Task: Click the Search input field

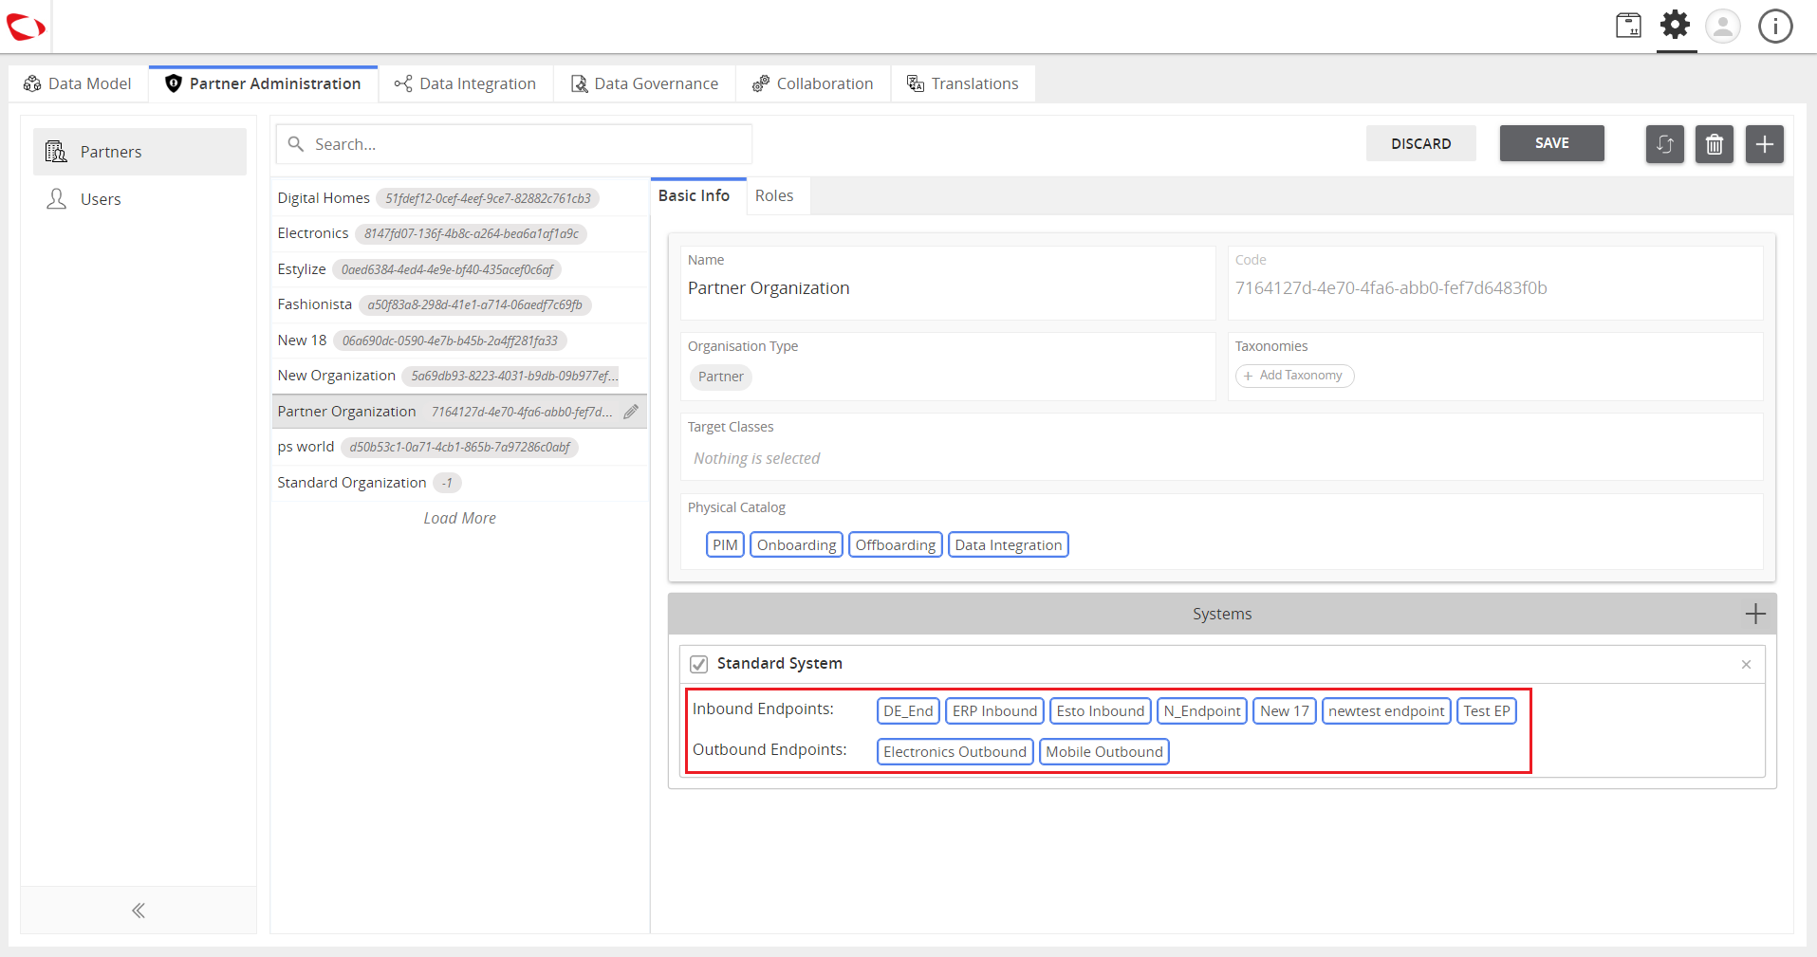Action: (514, 144)
